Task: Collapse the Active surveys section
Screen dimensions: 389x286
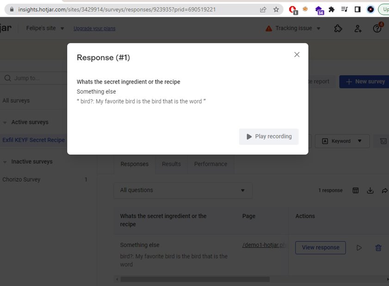Action: pyautogui.click(x=5, y=122)
